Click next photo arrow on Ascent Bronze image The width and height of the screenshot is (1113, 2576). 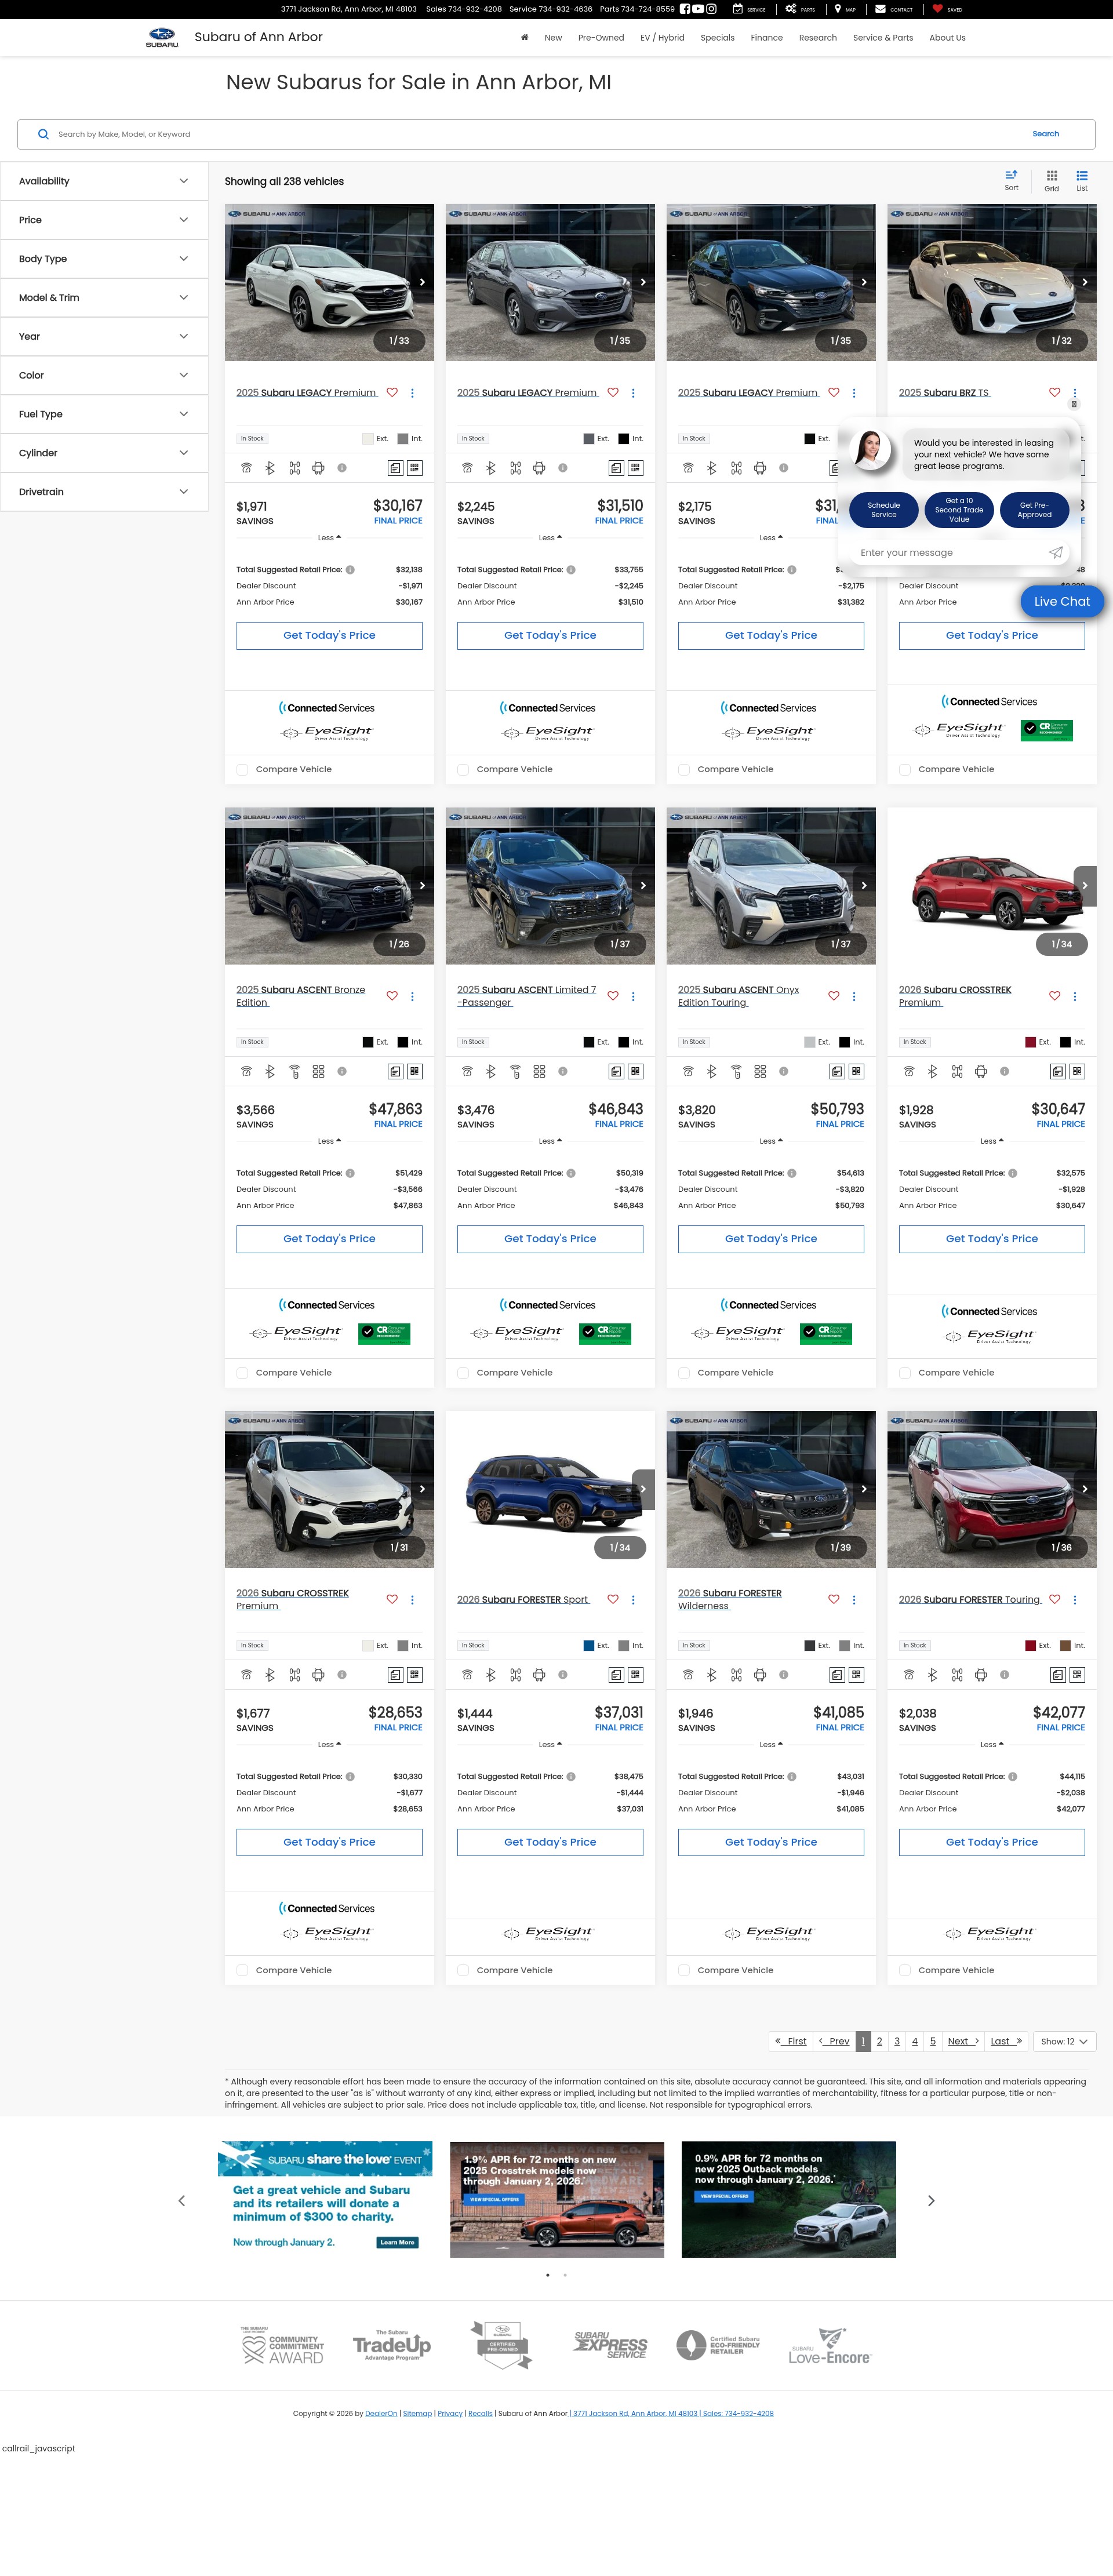pos(422,885)
